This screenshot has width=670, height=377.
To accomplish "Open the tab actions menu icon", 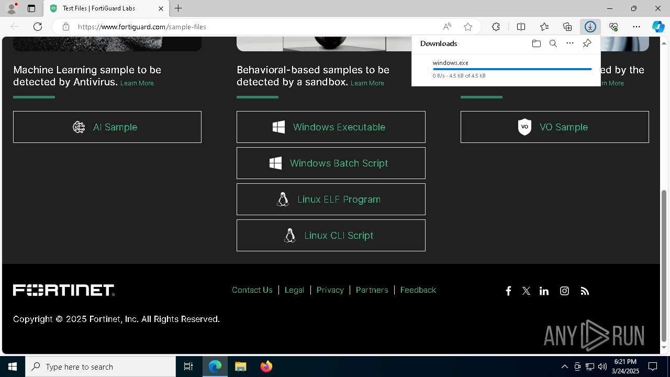I will click(x=31, y=8).
